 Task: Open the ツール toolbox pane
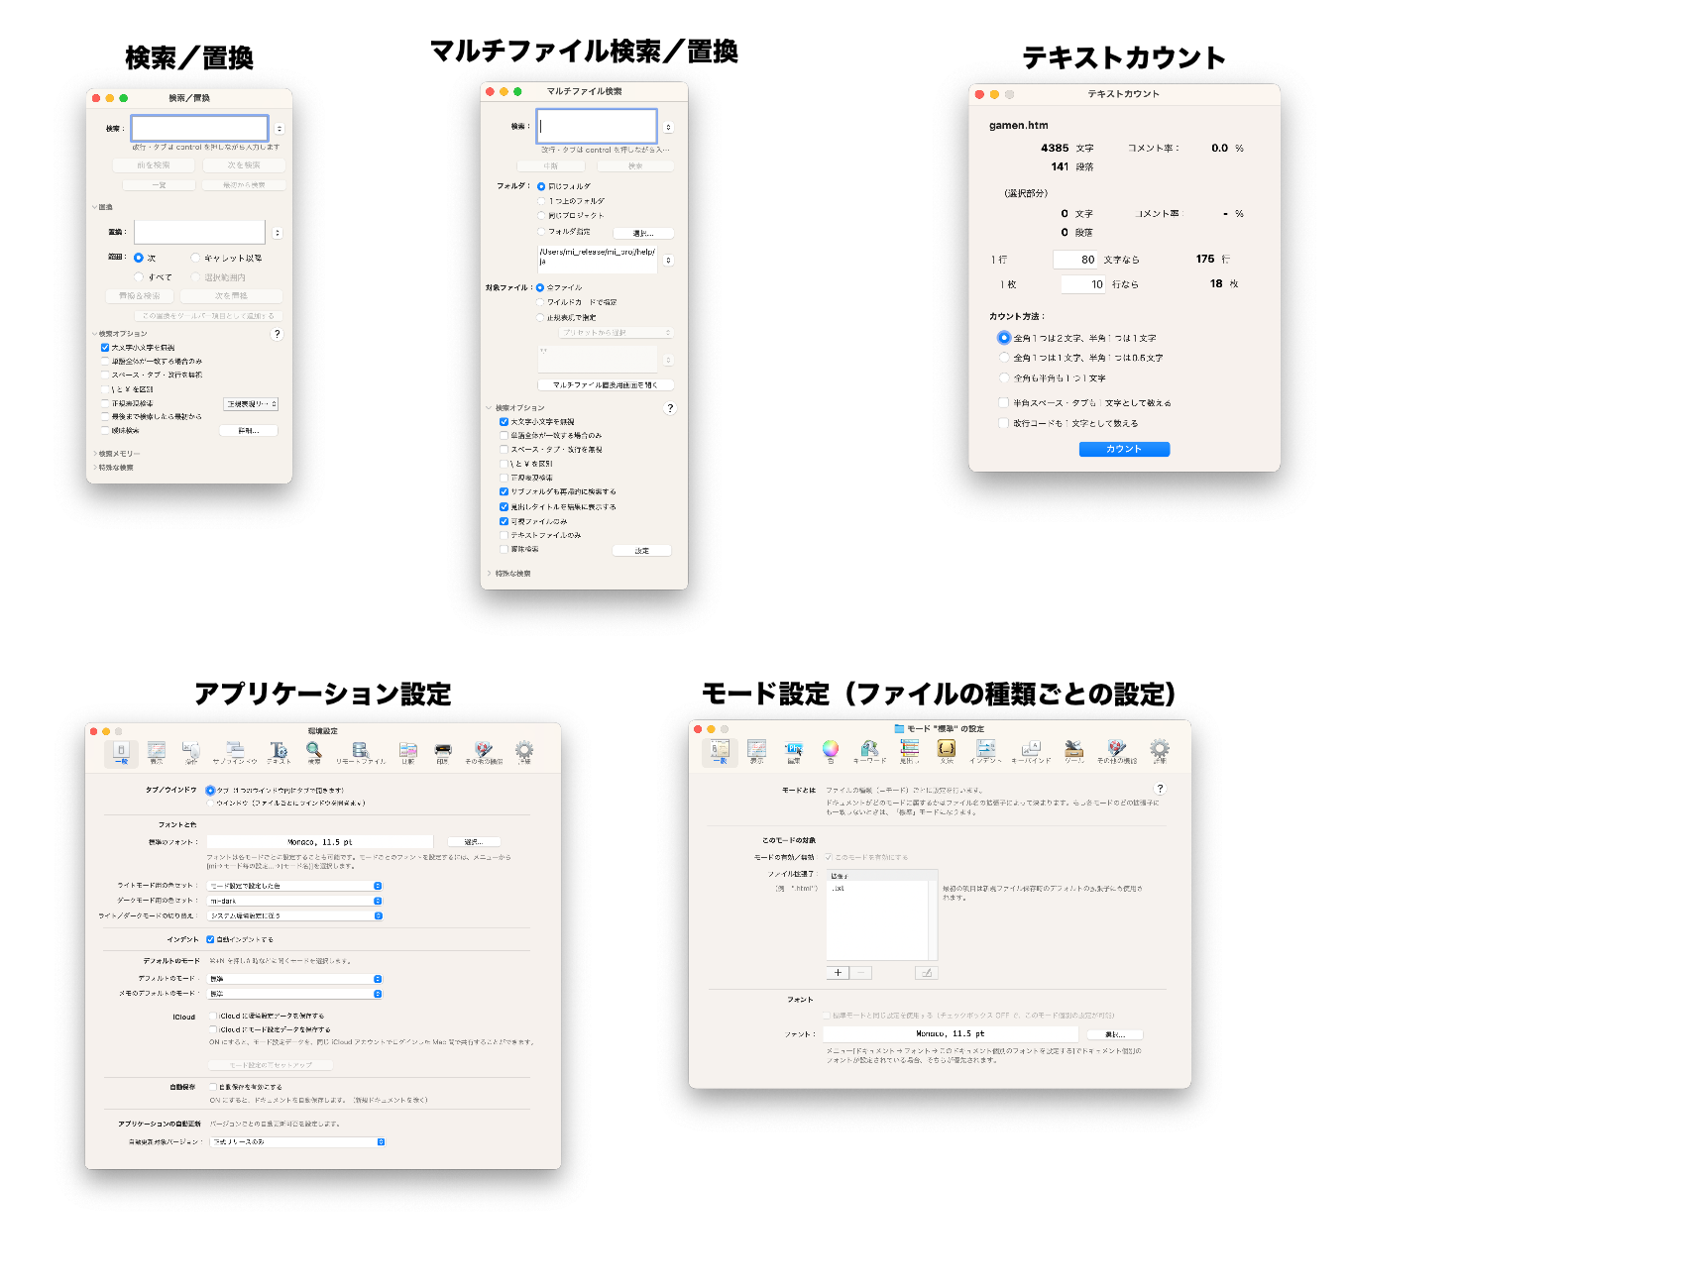(x=1073, y=752)
